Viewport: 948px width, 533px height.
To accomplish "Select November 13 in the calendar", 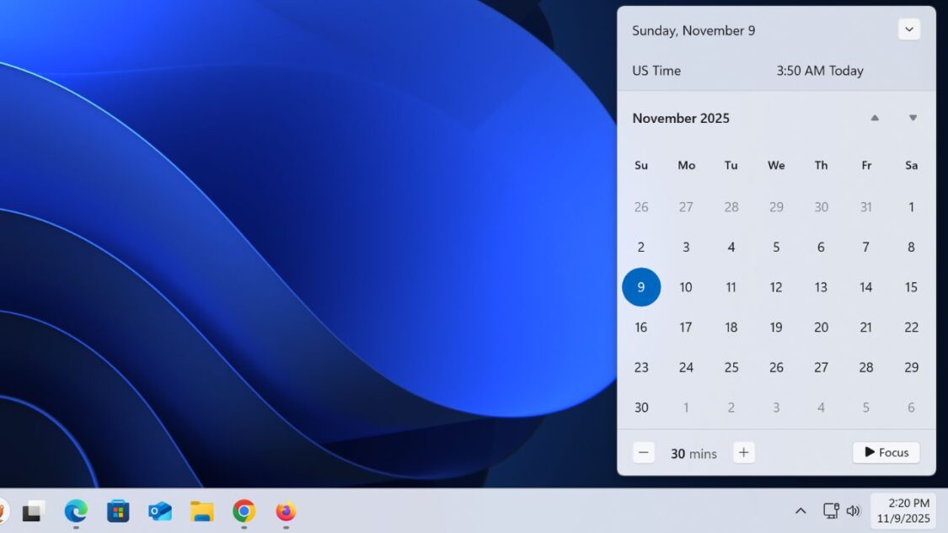I will tap(821, 287).
